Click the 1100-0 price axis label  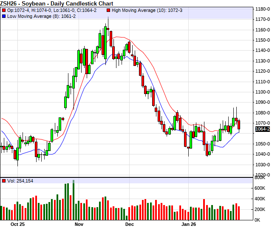click(x=261, y=92)
